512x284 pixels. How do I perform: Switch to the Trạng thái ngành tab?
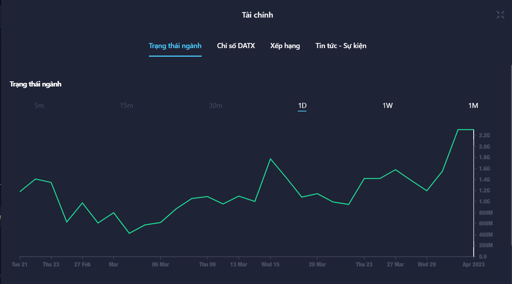(175, 46)
